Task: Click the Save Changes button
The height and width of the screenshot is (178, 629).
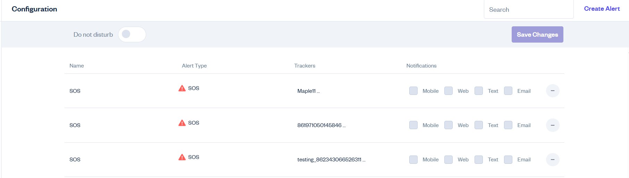Action: click(537, 35)
